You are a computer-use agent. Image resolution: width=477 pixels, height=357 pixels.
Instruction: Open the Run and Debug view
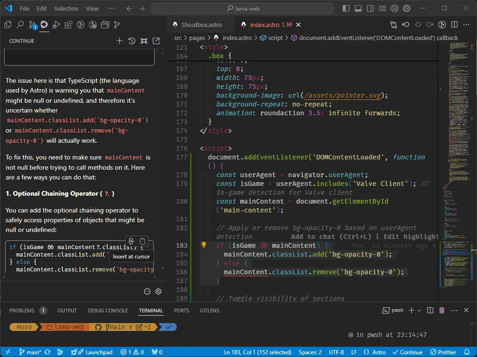tap(56, 25)
